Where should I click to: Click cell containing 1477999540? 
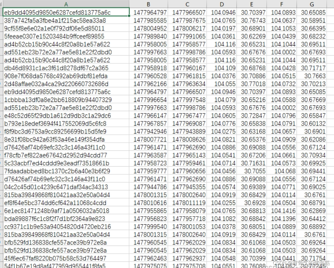(148, 226)
